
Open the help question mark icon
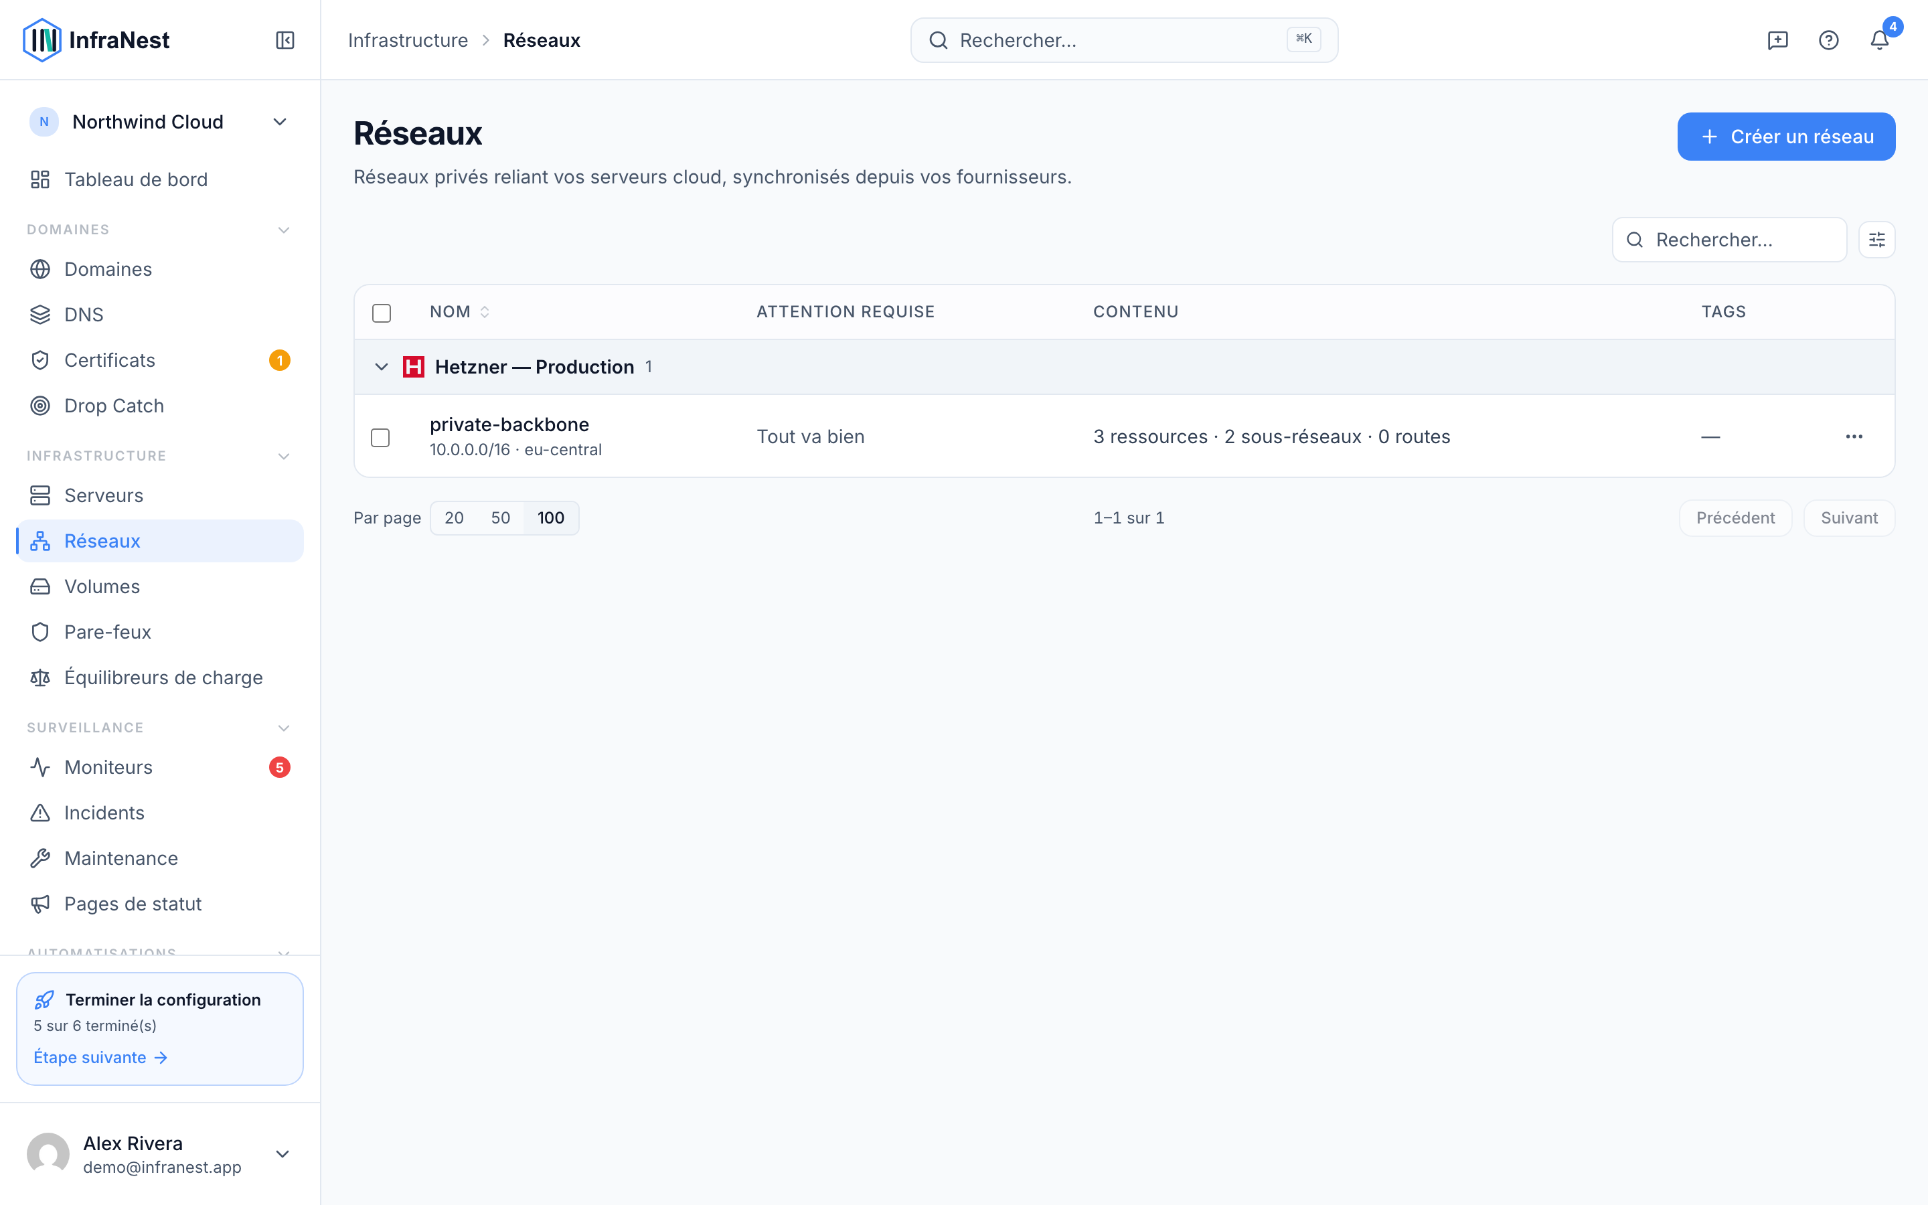pos(1828,40)
